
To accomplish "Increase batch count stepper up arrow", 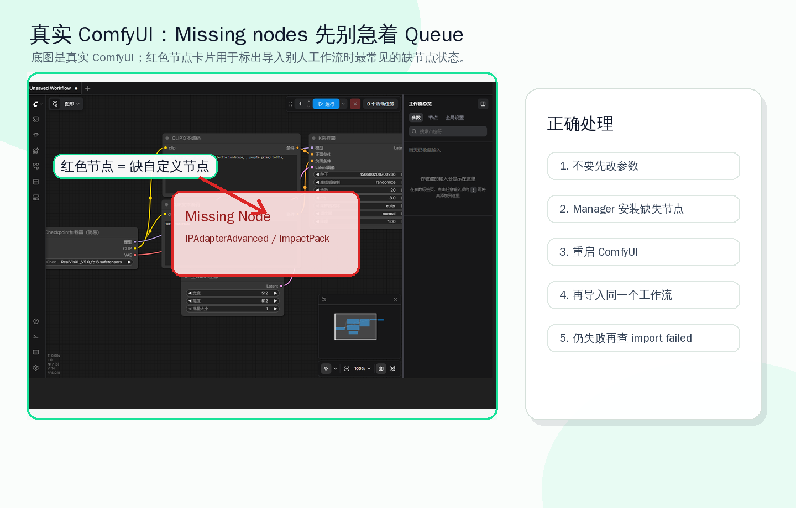I will click(x=309, y=102).
